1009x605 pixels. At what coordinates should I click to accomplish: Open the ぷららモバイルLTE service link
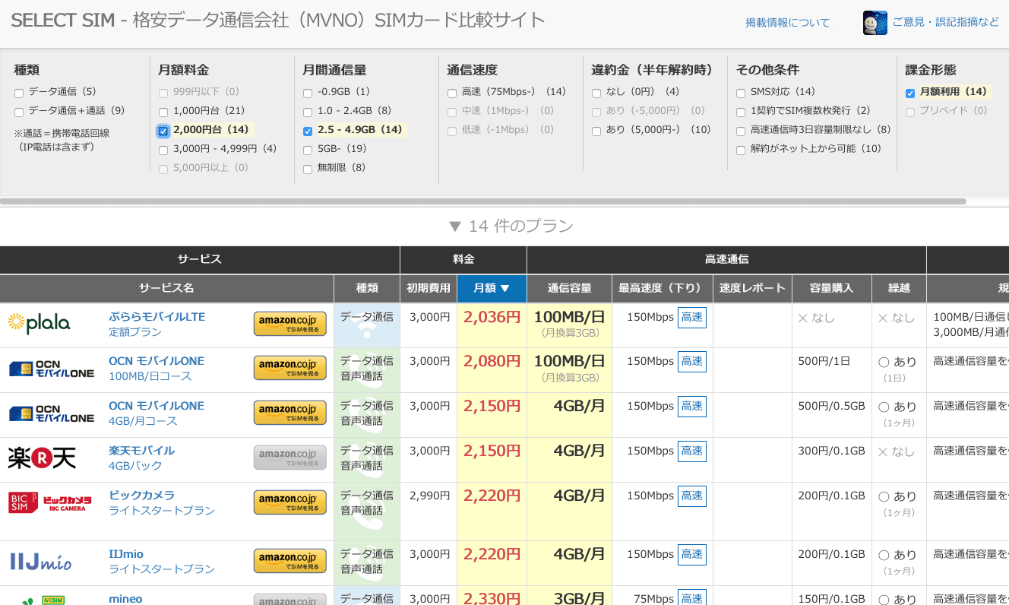(x=157, y=316)
